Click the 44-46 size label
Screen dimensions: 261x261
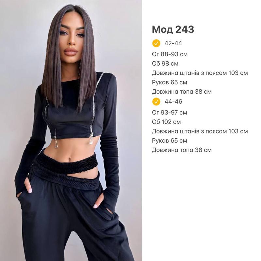tap(173, 101)
